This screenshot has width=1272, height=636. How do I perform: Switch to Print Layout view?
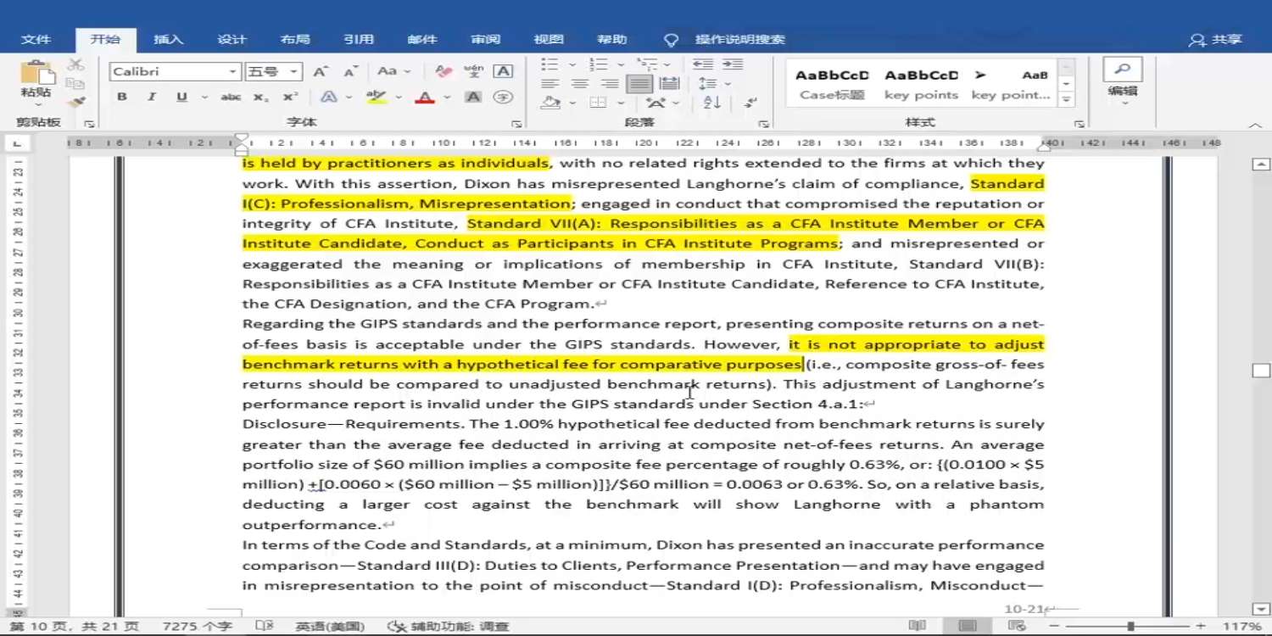point(968,627)
